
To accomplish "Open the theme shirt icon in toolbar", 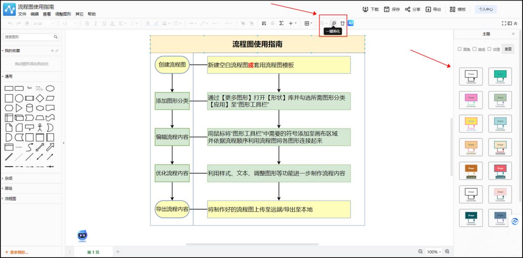I will [x=343, y=23].
